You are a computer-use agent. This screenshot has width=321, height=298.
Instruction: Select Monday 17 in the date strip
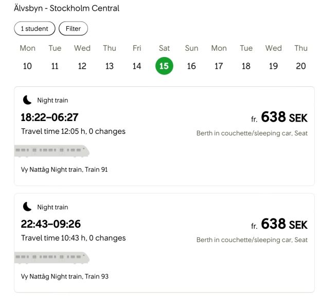219,58
